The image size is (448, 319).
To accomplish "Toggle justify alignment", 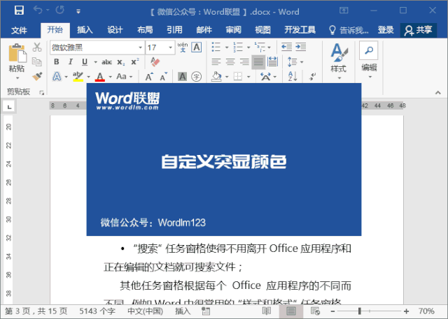I will click(x=258, y=62).
